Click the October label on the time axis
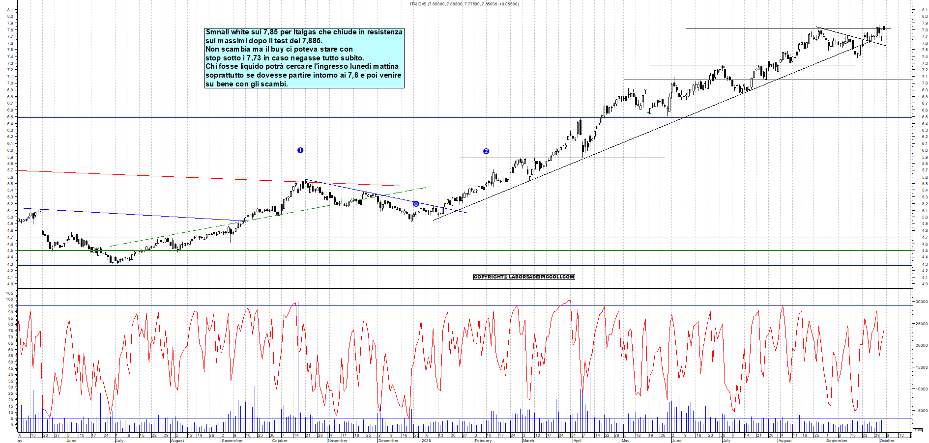Viewport: 929px width, 443px height. point(280,441)
